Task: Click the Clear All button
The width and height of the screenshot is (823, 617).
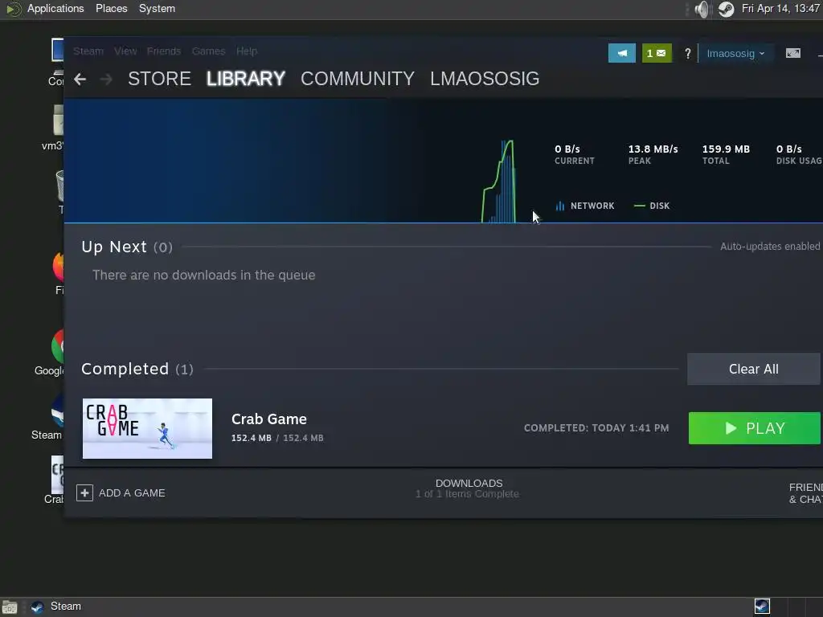Action: coord(754,369)
